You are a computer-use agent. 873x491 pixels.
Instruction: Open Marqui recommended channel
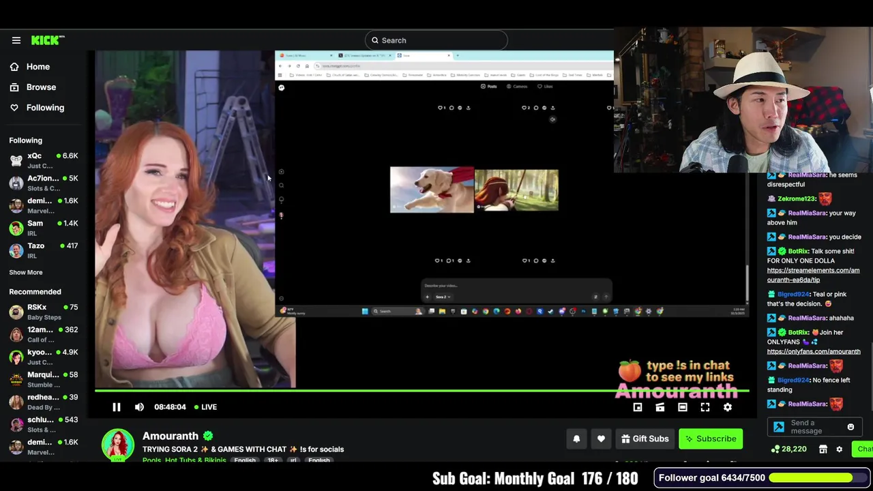coord(44,379)
